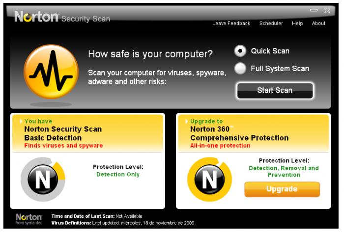
Task: Click the Norton Security Scan logo
Action: click(62, 17)
